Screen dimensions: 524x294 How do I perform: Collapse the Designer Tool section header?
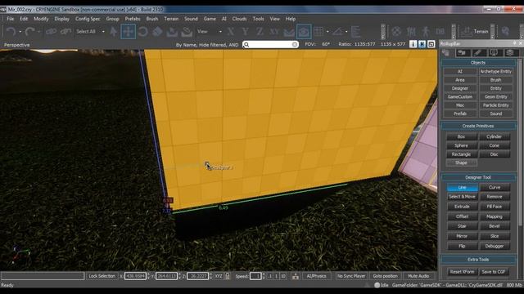click(478, 177)
